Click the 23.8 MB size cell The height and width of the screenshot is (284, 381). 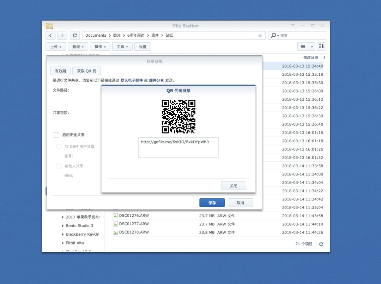tap(207, 232)
